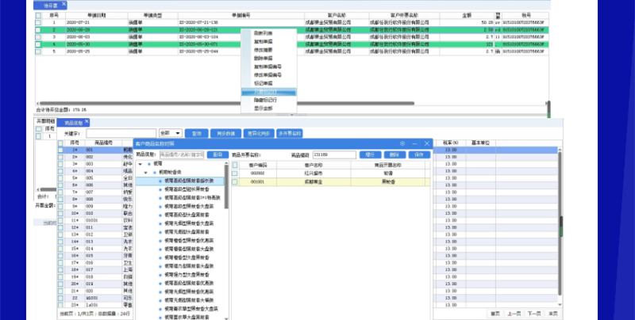Screen dimensions: 635x320
Task: Click the 单据日期 column header
Action: coord(97,15)
